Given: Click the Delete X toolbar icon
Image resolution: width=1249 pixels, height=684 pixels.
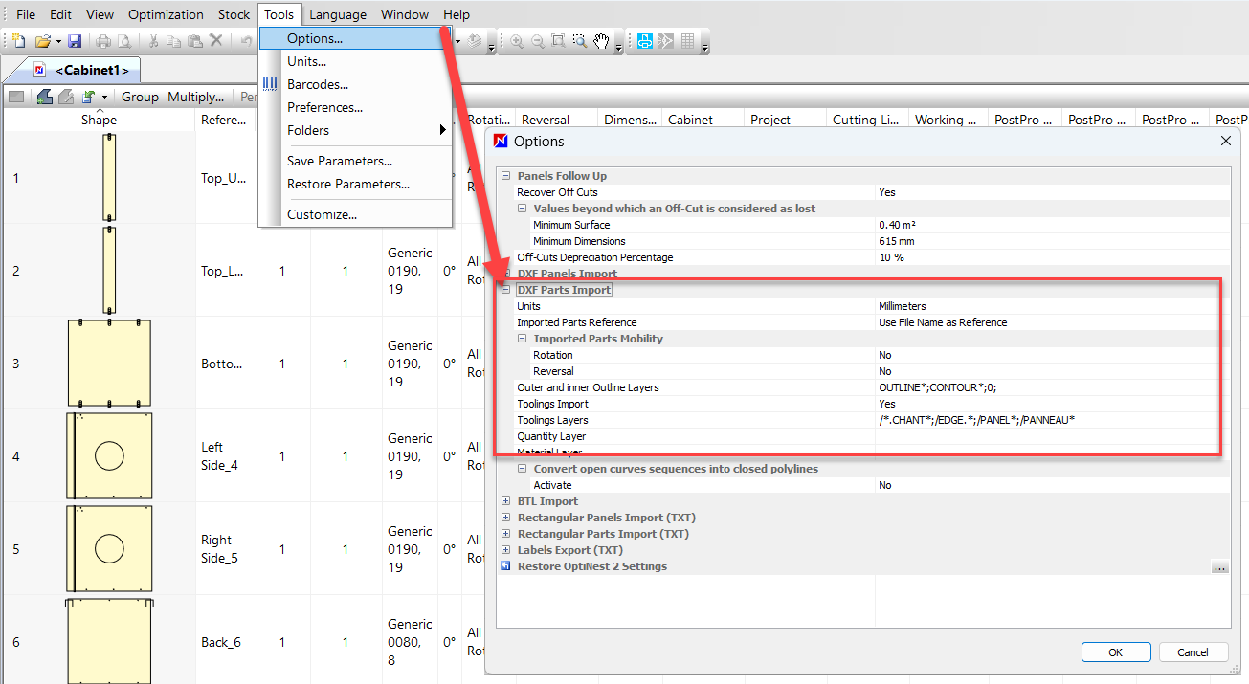Looking at the screenshot, I should pos(216,41).
